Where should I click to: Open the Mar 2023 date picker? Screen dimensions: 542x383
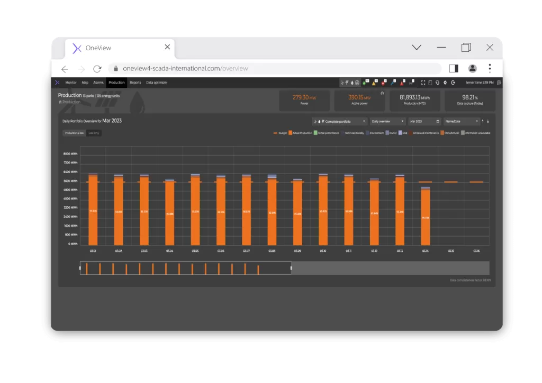tap(426, 121)
